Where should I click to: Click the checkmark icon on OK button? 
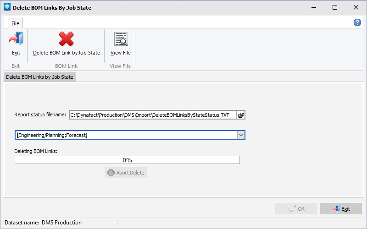(x=292, y=209)
